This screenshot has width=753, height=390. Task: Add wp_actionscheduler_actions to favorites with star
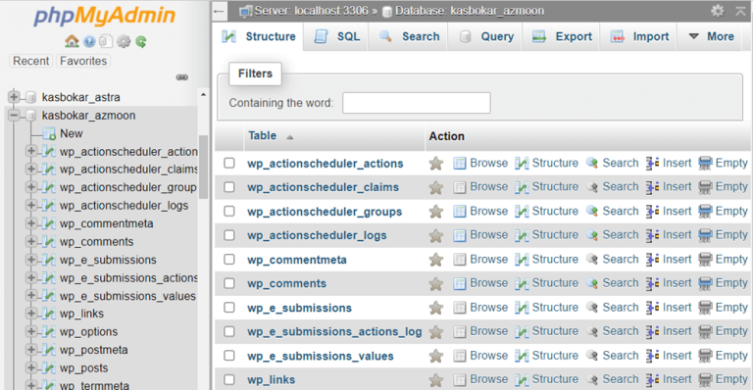436,164
